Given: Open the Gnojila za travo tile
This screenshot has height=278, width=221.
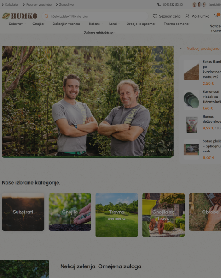Looking at the screenshot, I should click(163, 215).
